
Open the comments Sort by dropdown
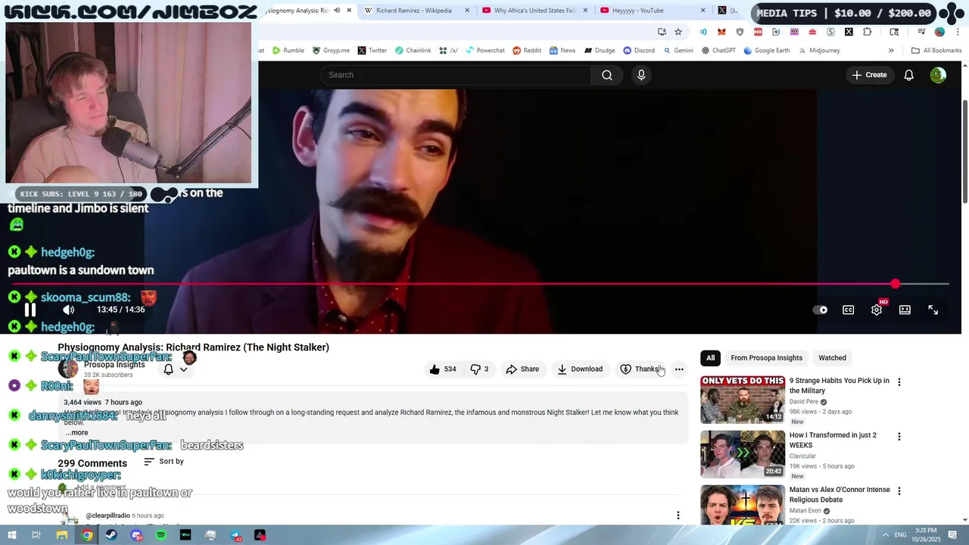[x=164, y=462]
